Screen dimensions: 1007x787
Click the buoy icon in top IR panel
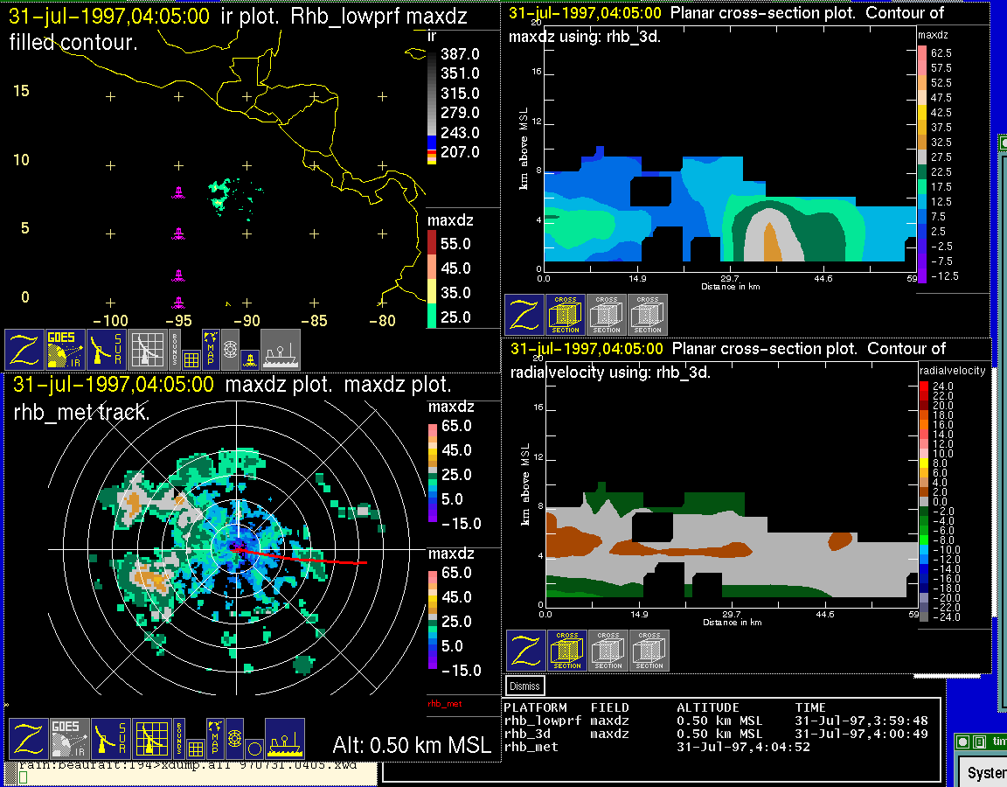pyautogui.click(x=249, y=358)
